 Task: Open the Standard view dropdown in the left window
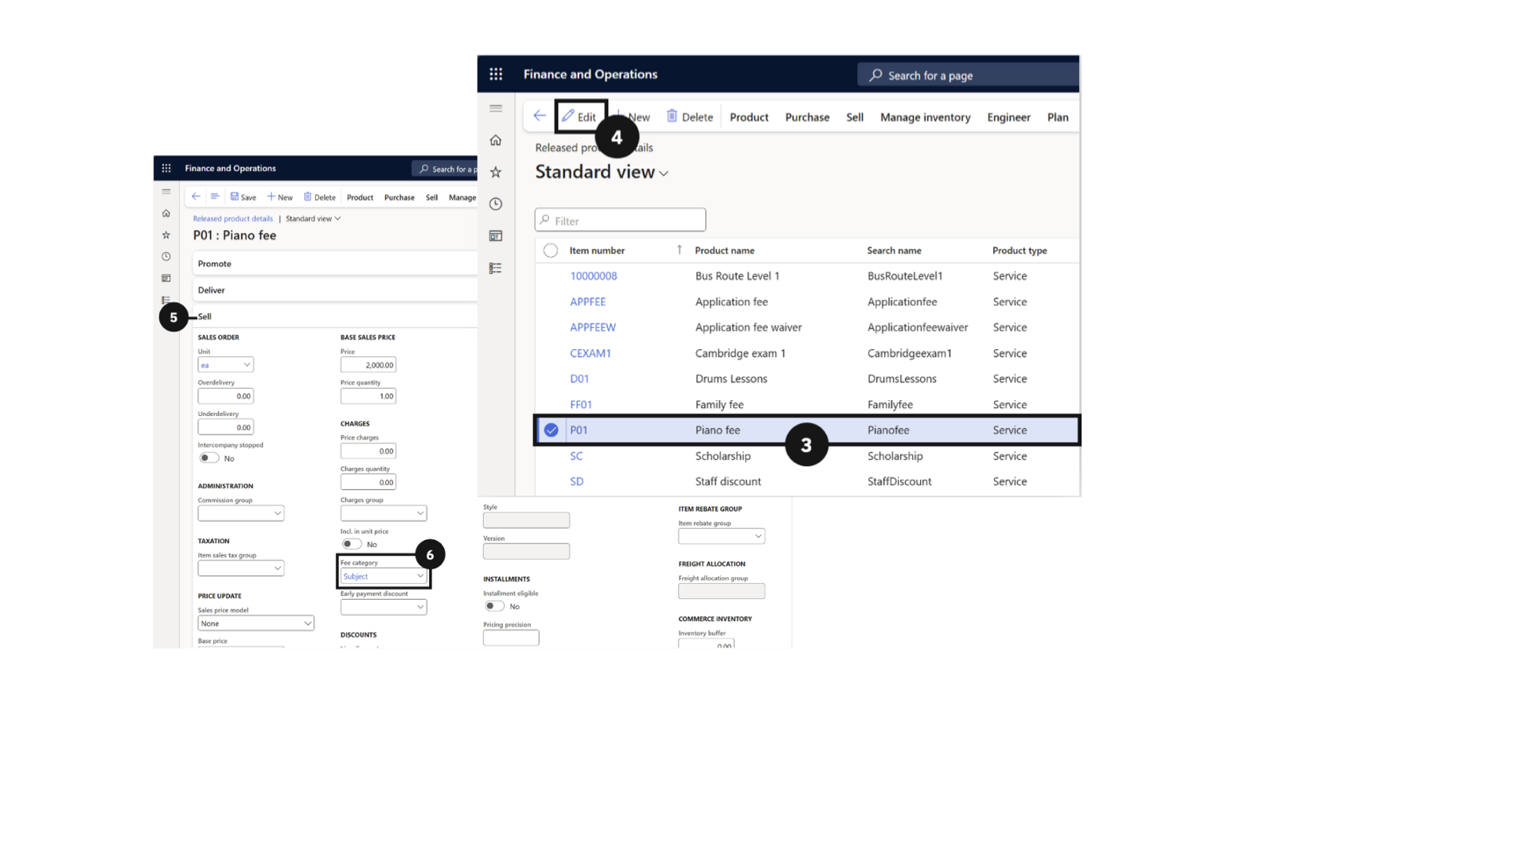coord(314,219)
